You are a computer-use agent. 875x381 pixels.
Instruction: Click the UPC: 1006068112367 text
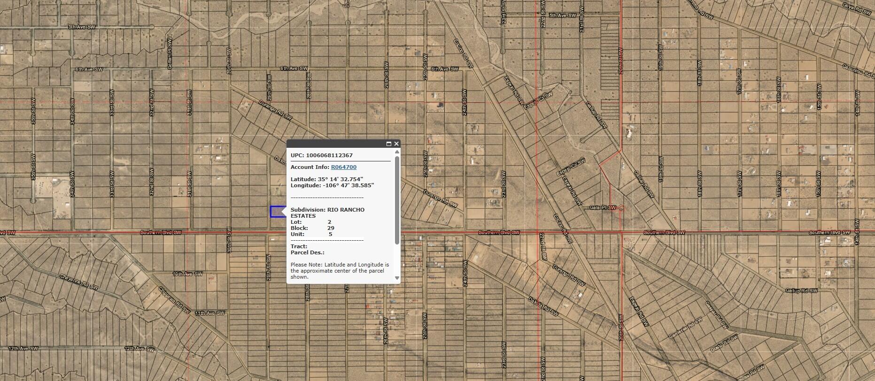(322, 155)
